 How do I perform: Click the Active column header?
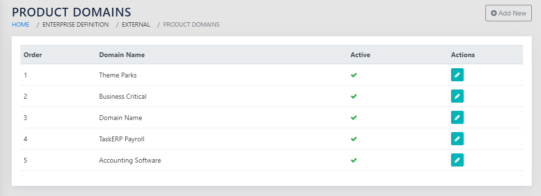pos(360,55)
